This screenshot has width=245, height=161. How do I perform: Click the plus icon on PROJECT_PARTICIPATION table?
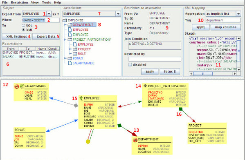pos(145,86)
